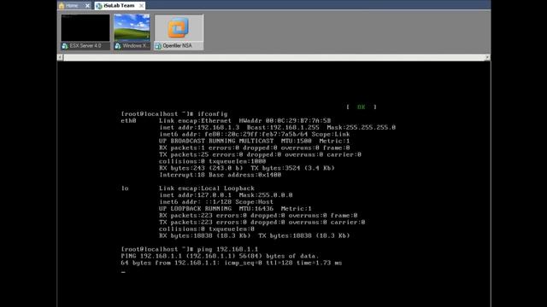Click the thumbnail bar left scroll arrow
The image size is (547, 307).
click(x=60, y=57)
